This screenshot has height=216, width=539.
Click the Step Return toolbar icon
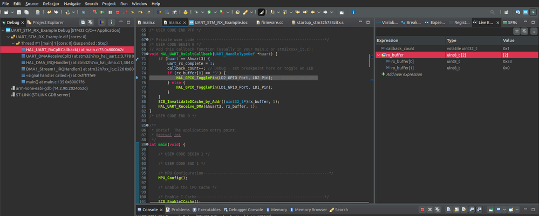point(148,12)
